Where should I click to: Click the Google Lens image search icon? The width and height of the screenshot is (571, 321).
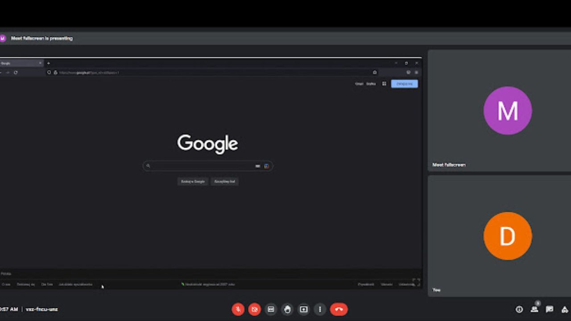[266, 166]
